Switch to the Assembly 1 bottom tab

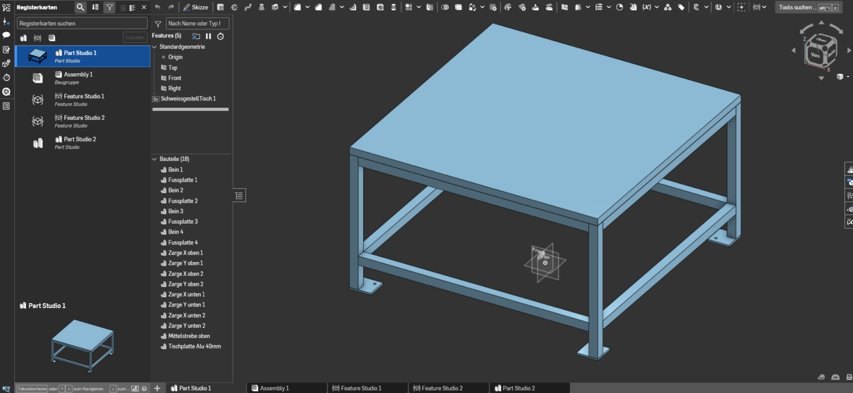pos(287,388)
